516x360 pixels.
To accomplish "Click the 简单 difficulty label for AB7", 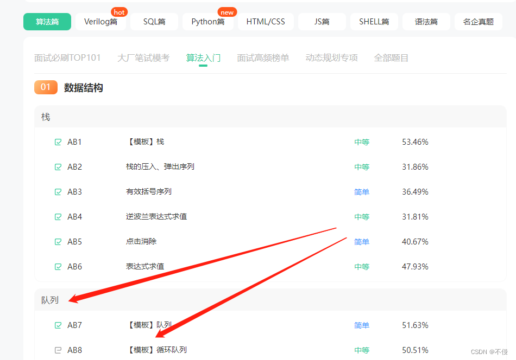I will point(362,325).
